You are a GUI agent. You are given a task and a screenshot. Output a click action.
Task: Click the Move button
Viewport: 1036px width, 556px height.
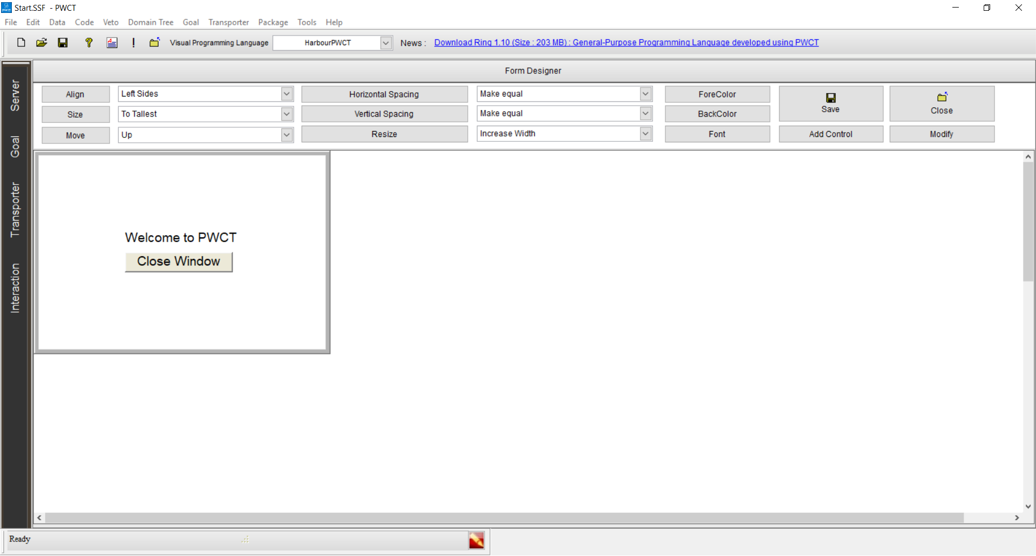76,135
